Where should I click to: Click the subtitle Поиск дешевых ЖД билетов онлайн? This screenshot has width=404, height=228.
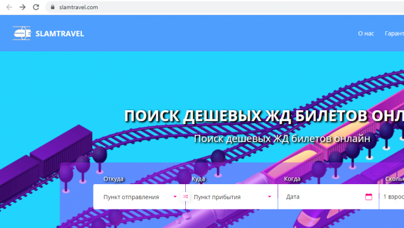pos(282,139)
